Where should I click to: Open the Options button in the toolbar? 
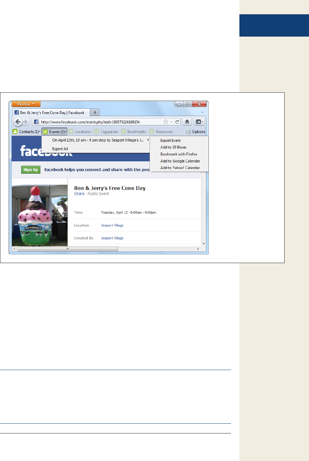(196, 132)
